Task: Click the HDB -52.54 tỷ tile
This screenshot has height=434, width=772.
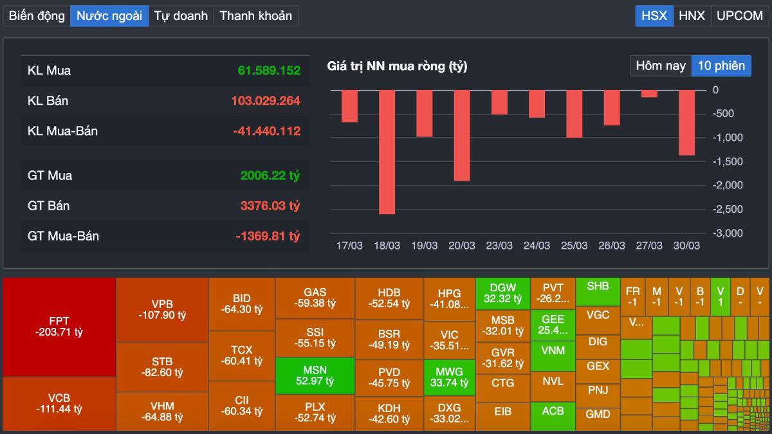Action: [389, 298]
